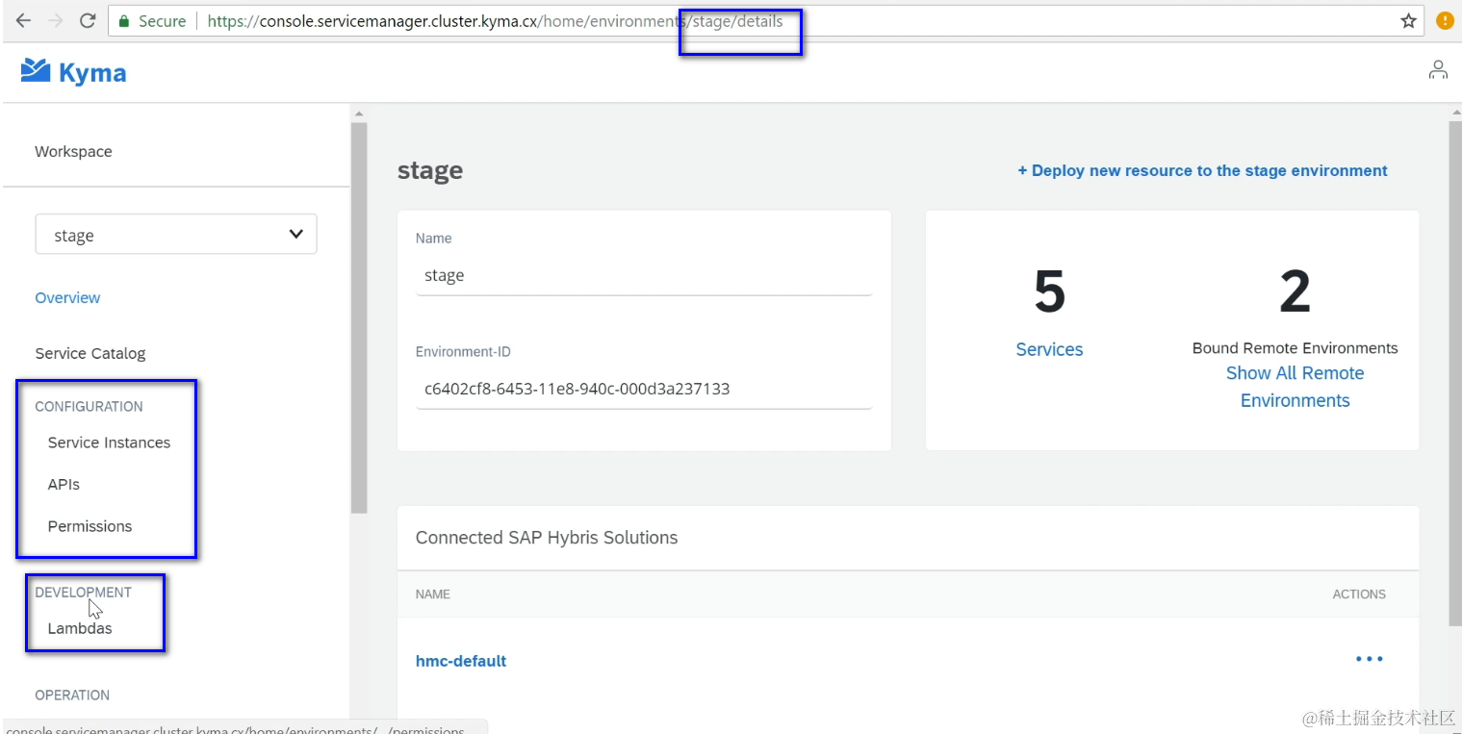Select Overview in sidebar
This screenshot has width=1462, height=734.
67,297
